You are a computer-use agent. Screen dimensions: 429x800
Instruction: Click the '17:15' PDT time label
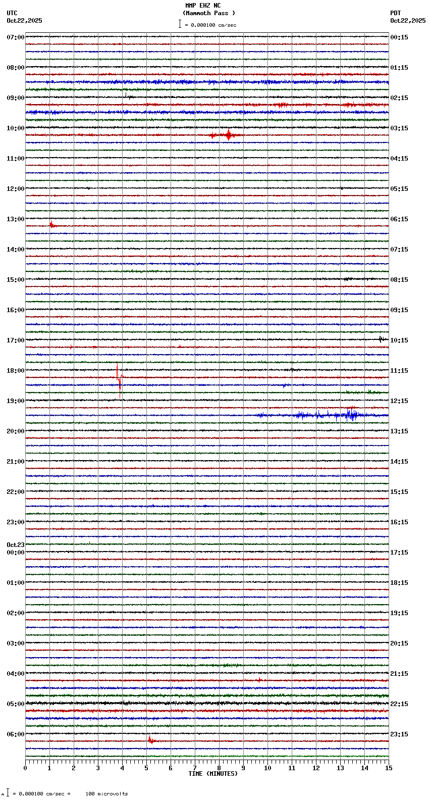[x=399, y=553]
